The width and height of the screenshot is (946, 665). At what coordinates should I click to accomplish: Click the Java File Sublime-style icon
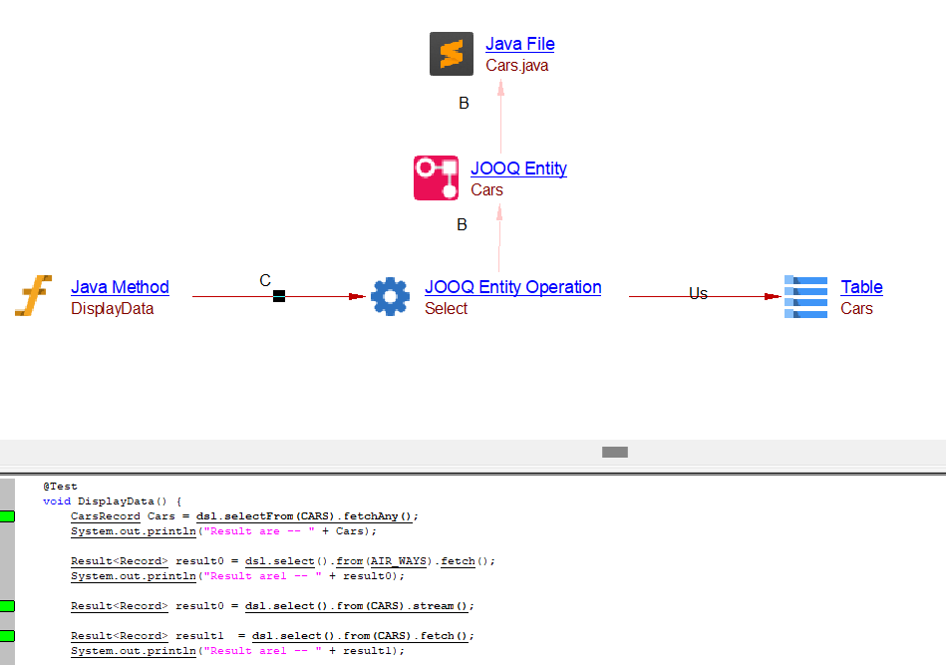(x=452, y=54)
